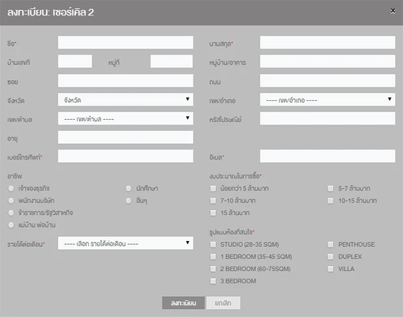The height and width of the screenshot is (317, 403).
Task: Select the นักศึกษา occupation radio button
Action: [129, 188]
